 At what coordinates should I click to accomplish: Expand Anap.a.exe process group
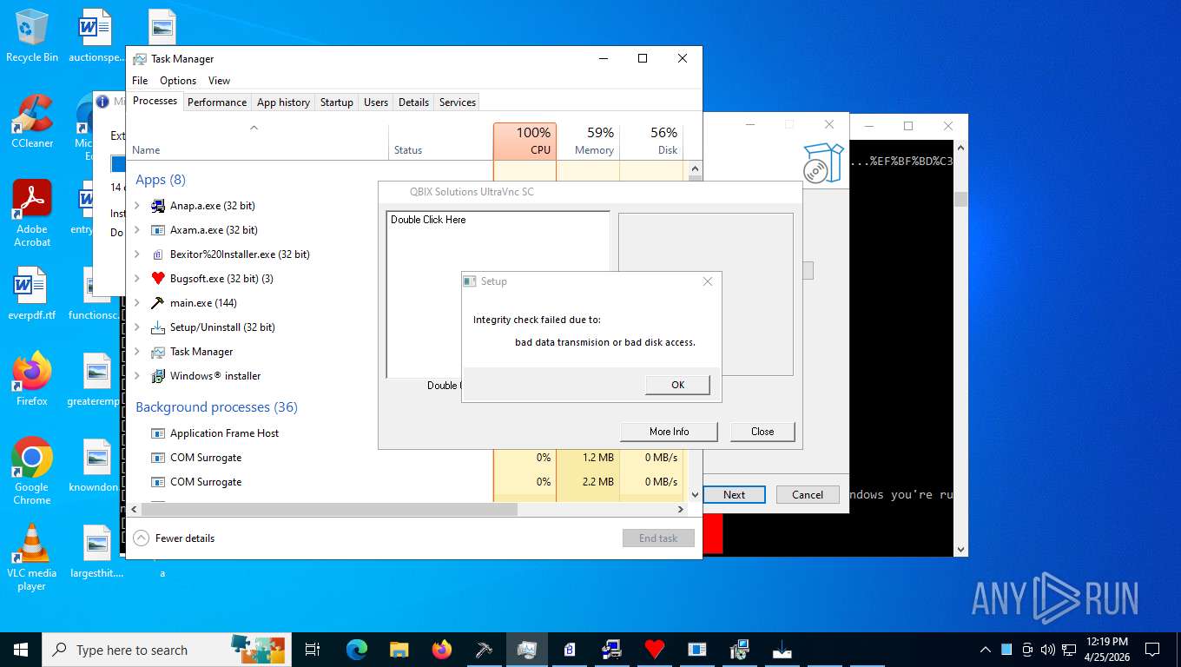tap(137, 206)
